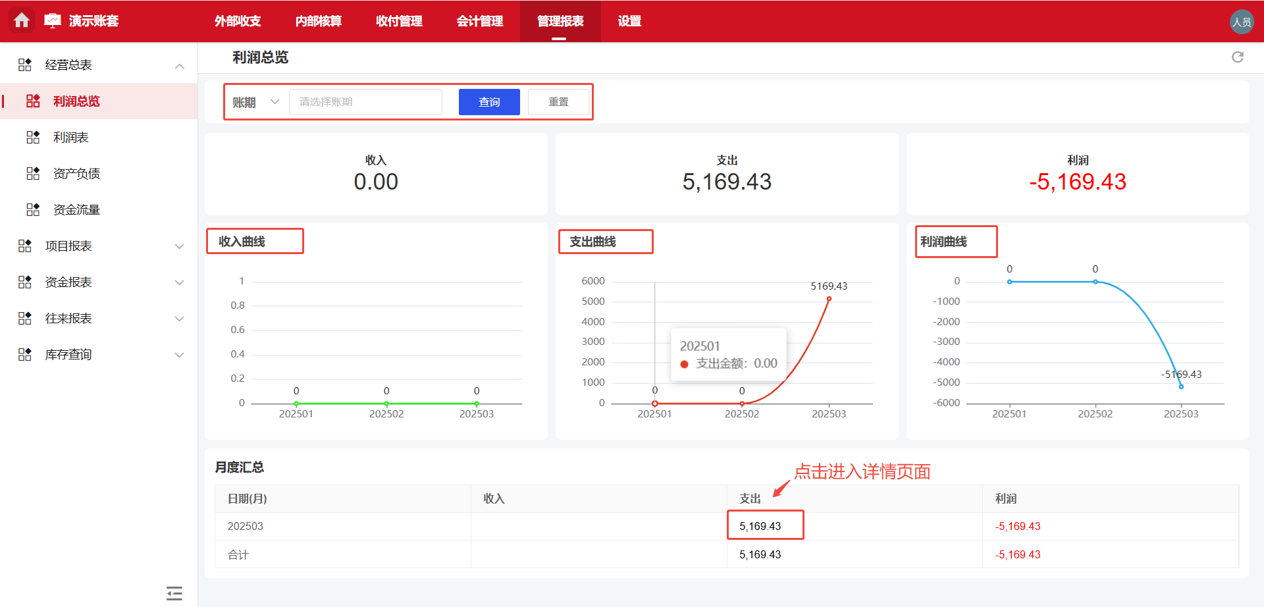Open the 设置 menu
Image resolution: width=1264 pixels, height=607 pixels.
tap(629, 21)
